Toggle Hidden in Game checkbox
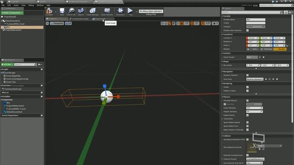This screenshot has height=165, width=294. 247,91
